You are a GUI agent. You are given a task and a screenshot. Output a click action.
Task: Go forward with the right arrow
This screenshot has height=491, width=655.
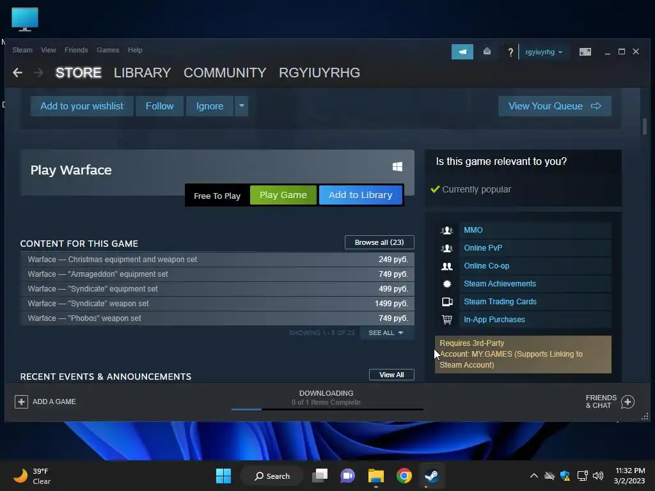pyautogui.click(x=38, y=73)
